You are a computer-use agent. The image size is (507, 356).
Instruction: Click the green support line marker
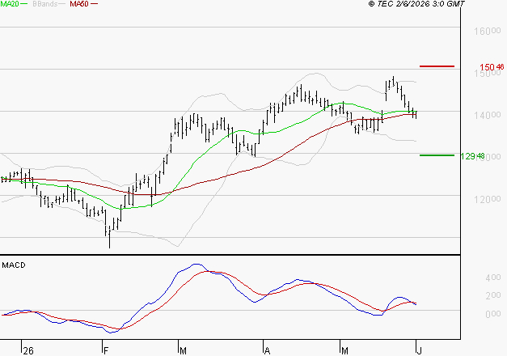[437, 155]
